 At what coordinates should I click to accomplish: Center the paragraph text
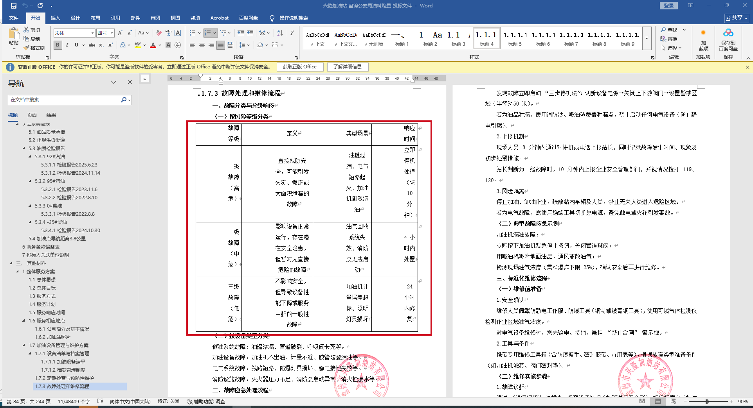[x=202, y=45]
